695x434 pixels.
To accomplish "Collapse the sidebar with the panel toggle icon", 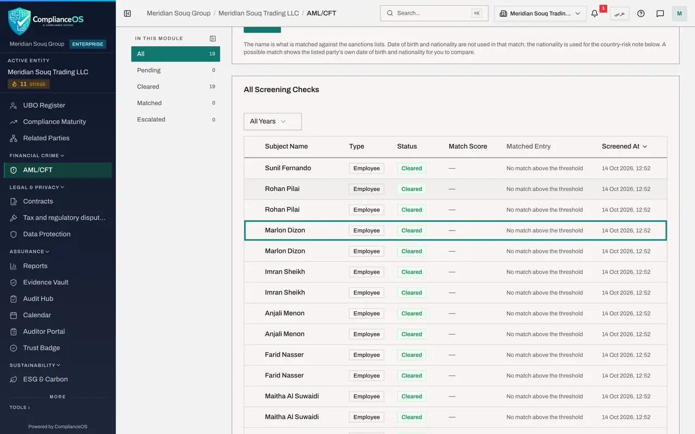I will (x=128, y=14).
